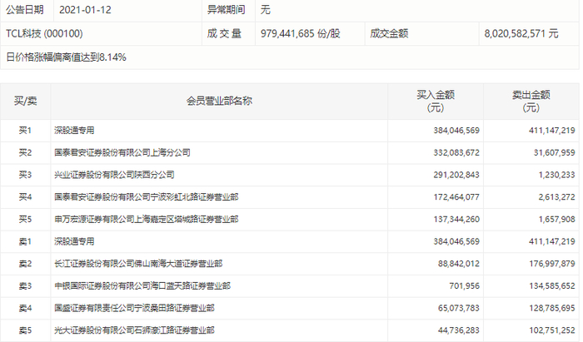Select sell amount 1,657,908
This screenshot has height=342, width=583.
[x=556, y=219]
